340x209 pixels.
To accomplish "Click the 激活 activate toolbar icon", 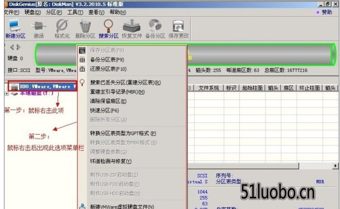I will point(39,28).
